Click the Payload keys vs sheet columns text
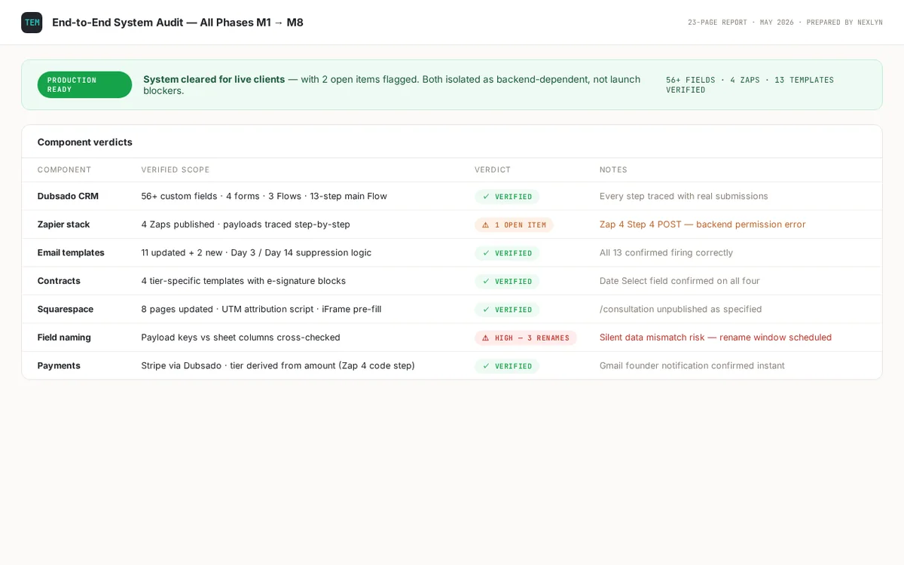 [x=241, y=337]
